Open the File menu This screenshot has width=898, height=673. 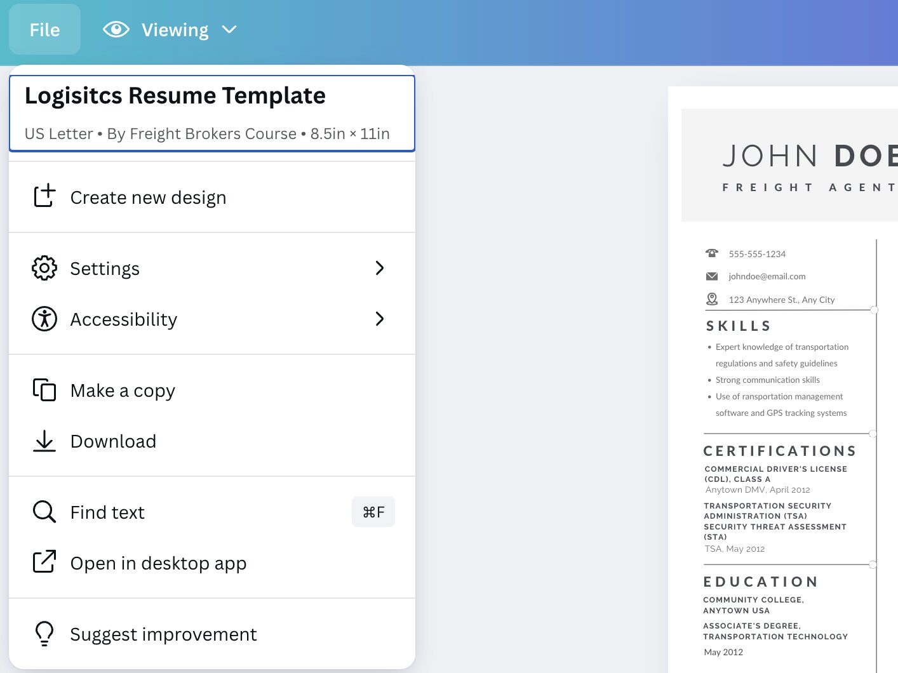point(44,30)
